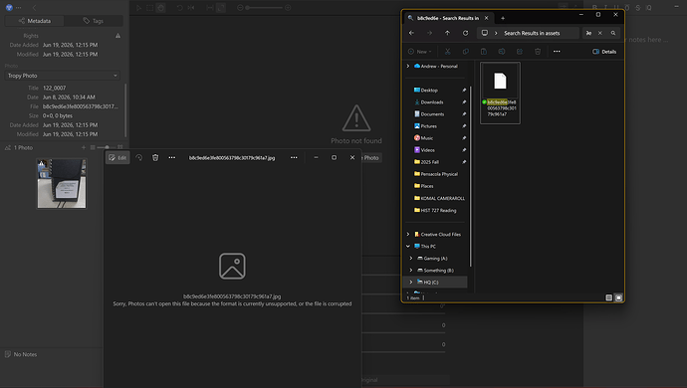Click the No Notes label in Tropy
This screenshot has width=687, height=388.
pos(25,354)
